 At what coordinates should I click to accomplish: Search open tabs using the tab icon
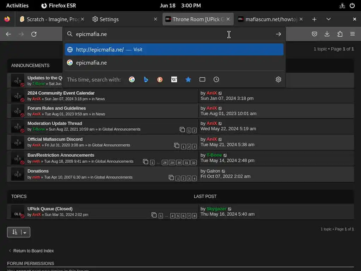click(x=202, y=79)
